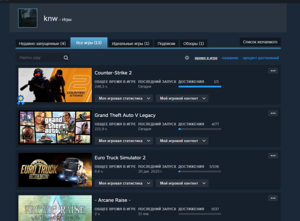The image size is (300, 221).
Task: Open the gear settings icon near sorting
Action: (x=187, y=58)
